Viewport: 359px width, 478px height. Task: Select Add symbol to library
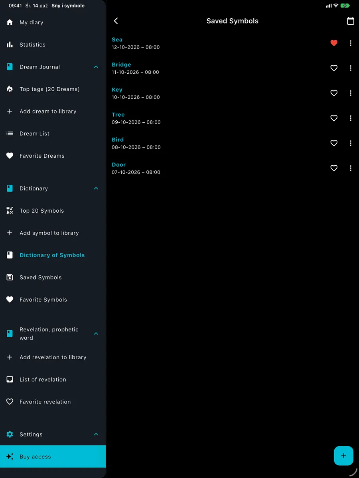(53, 233)
